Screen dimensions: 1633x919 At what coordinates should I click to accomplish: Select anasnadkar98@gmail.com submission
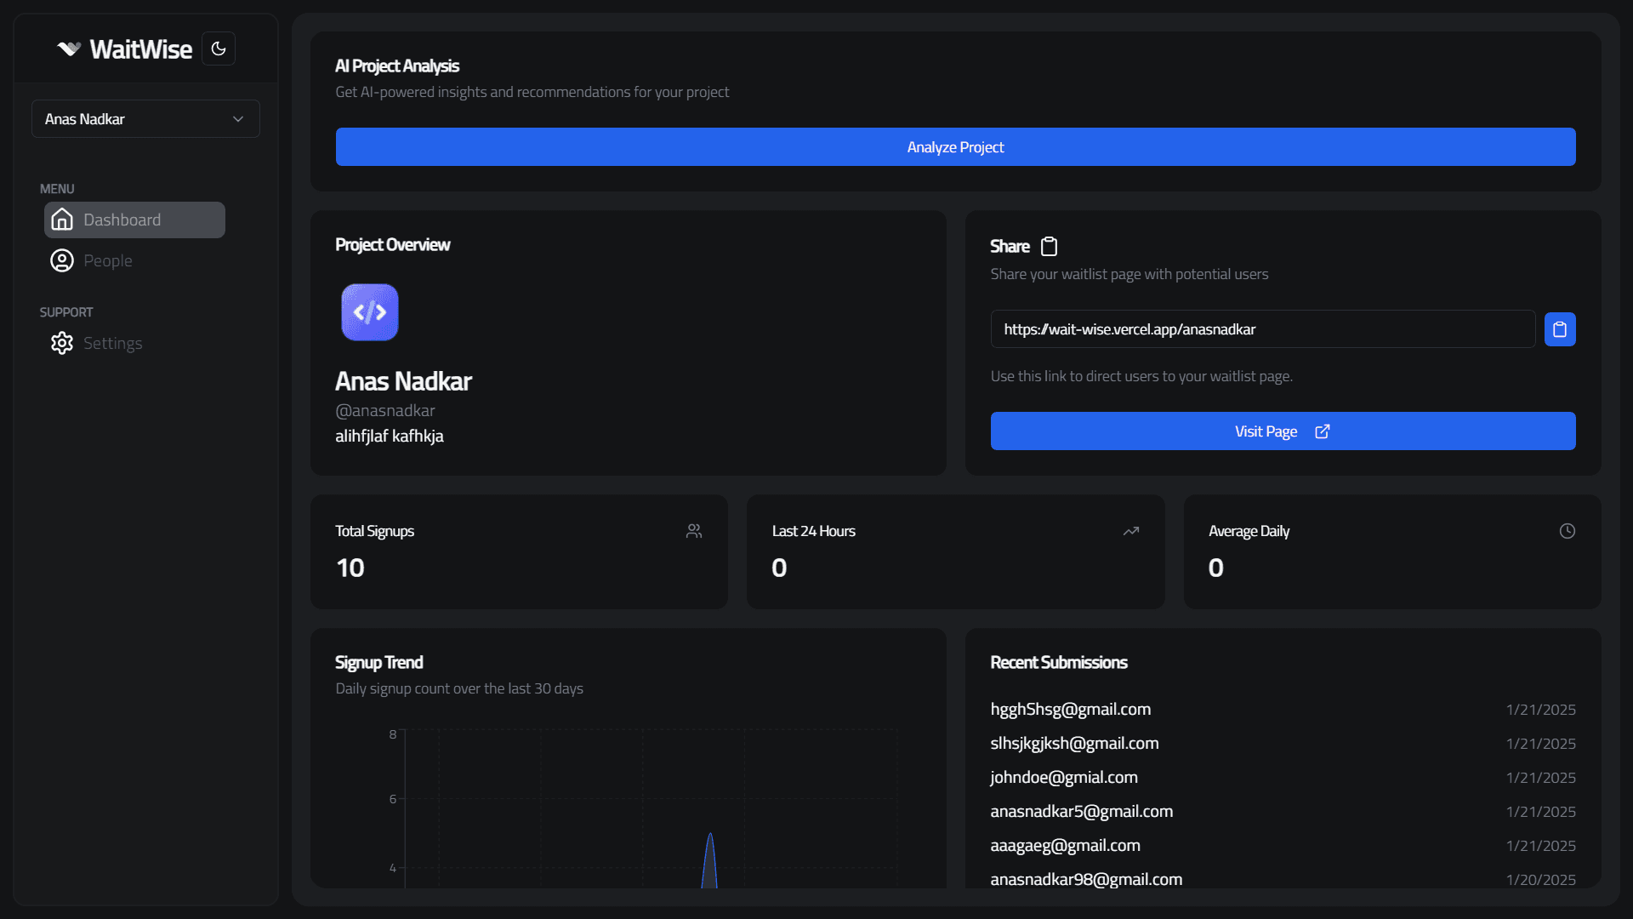point(1086,879)
